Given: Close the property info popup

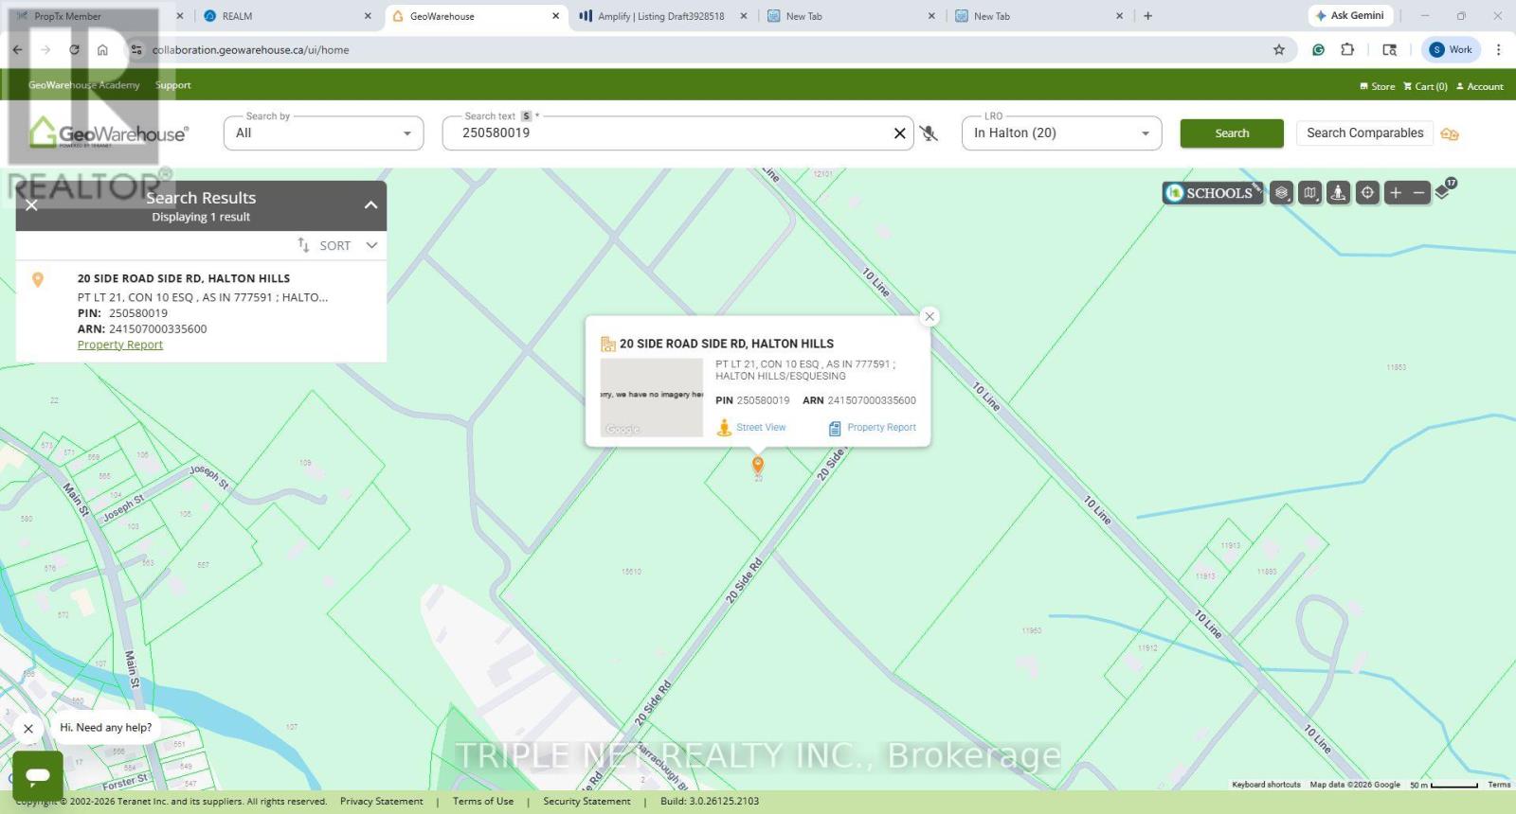Looking at the screenshot, I should [x=929, y=316].
